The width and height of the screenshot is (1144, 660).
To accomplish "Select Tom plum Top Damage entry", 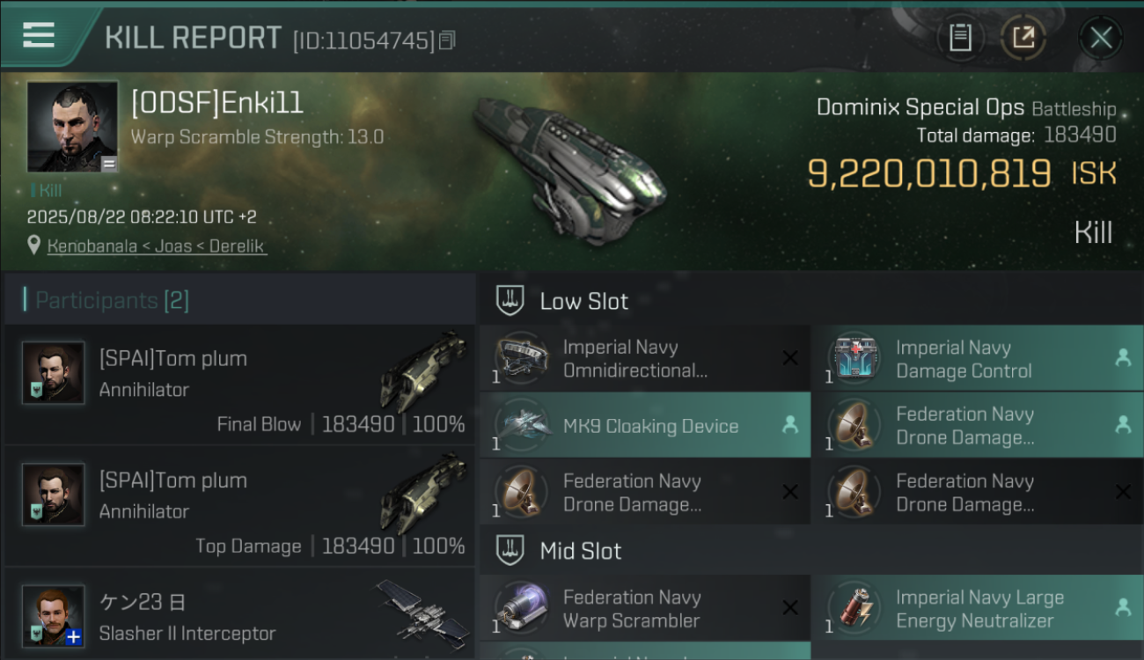I will click(x=239, y=506).
